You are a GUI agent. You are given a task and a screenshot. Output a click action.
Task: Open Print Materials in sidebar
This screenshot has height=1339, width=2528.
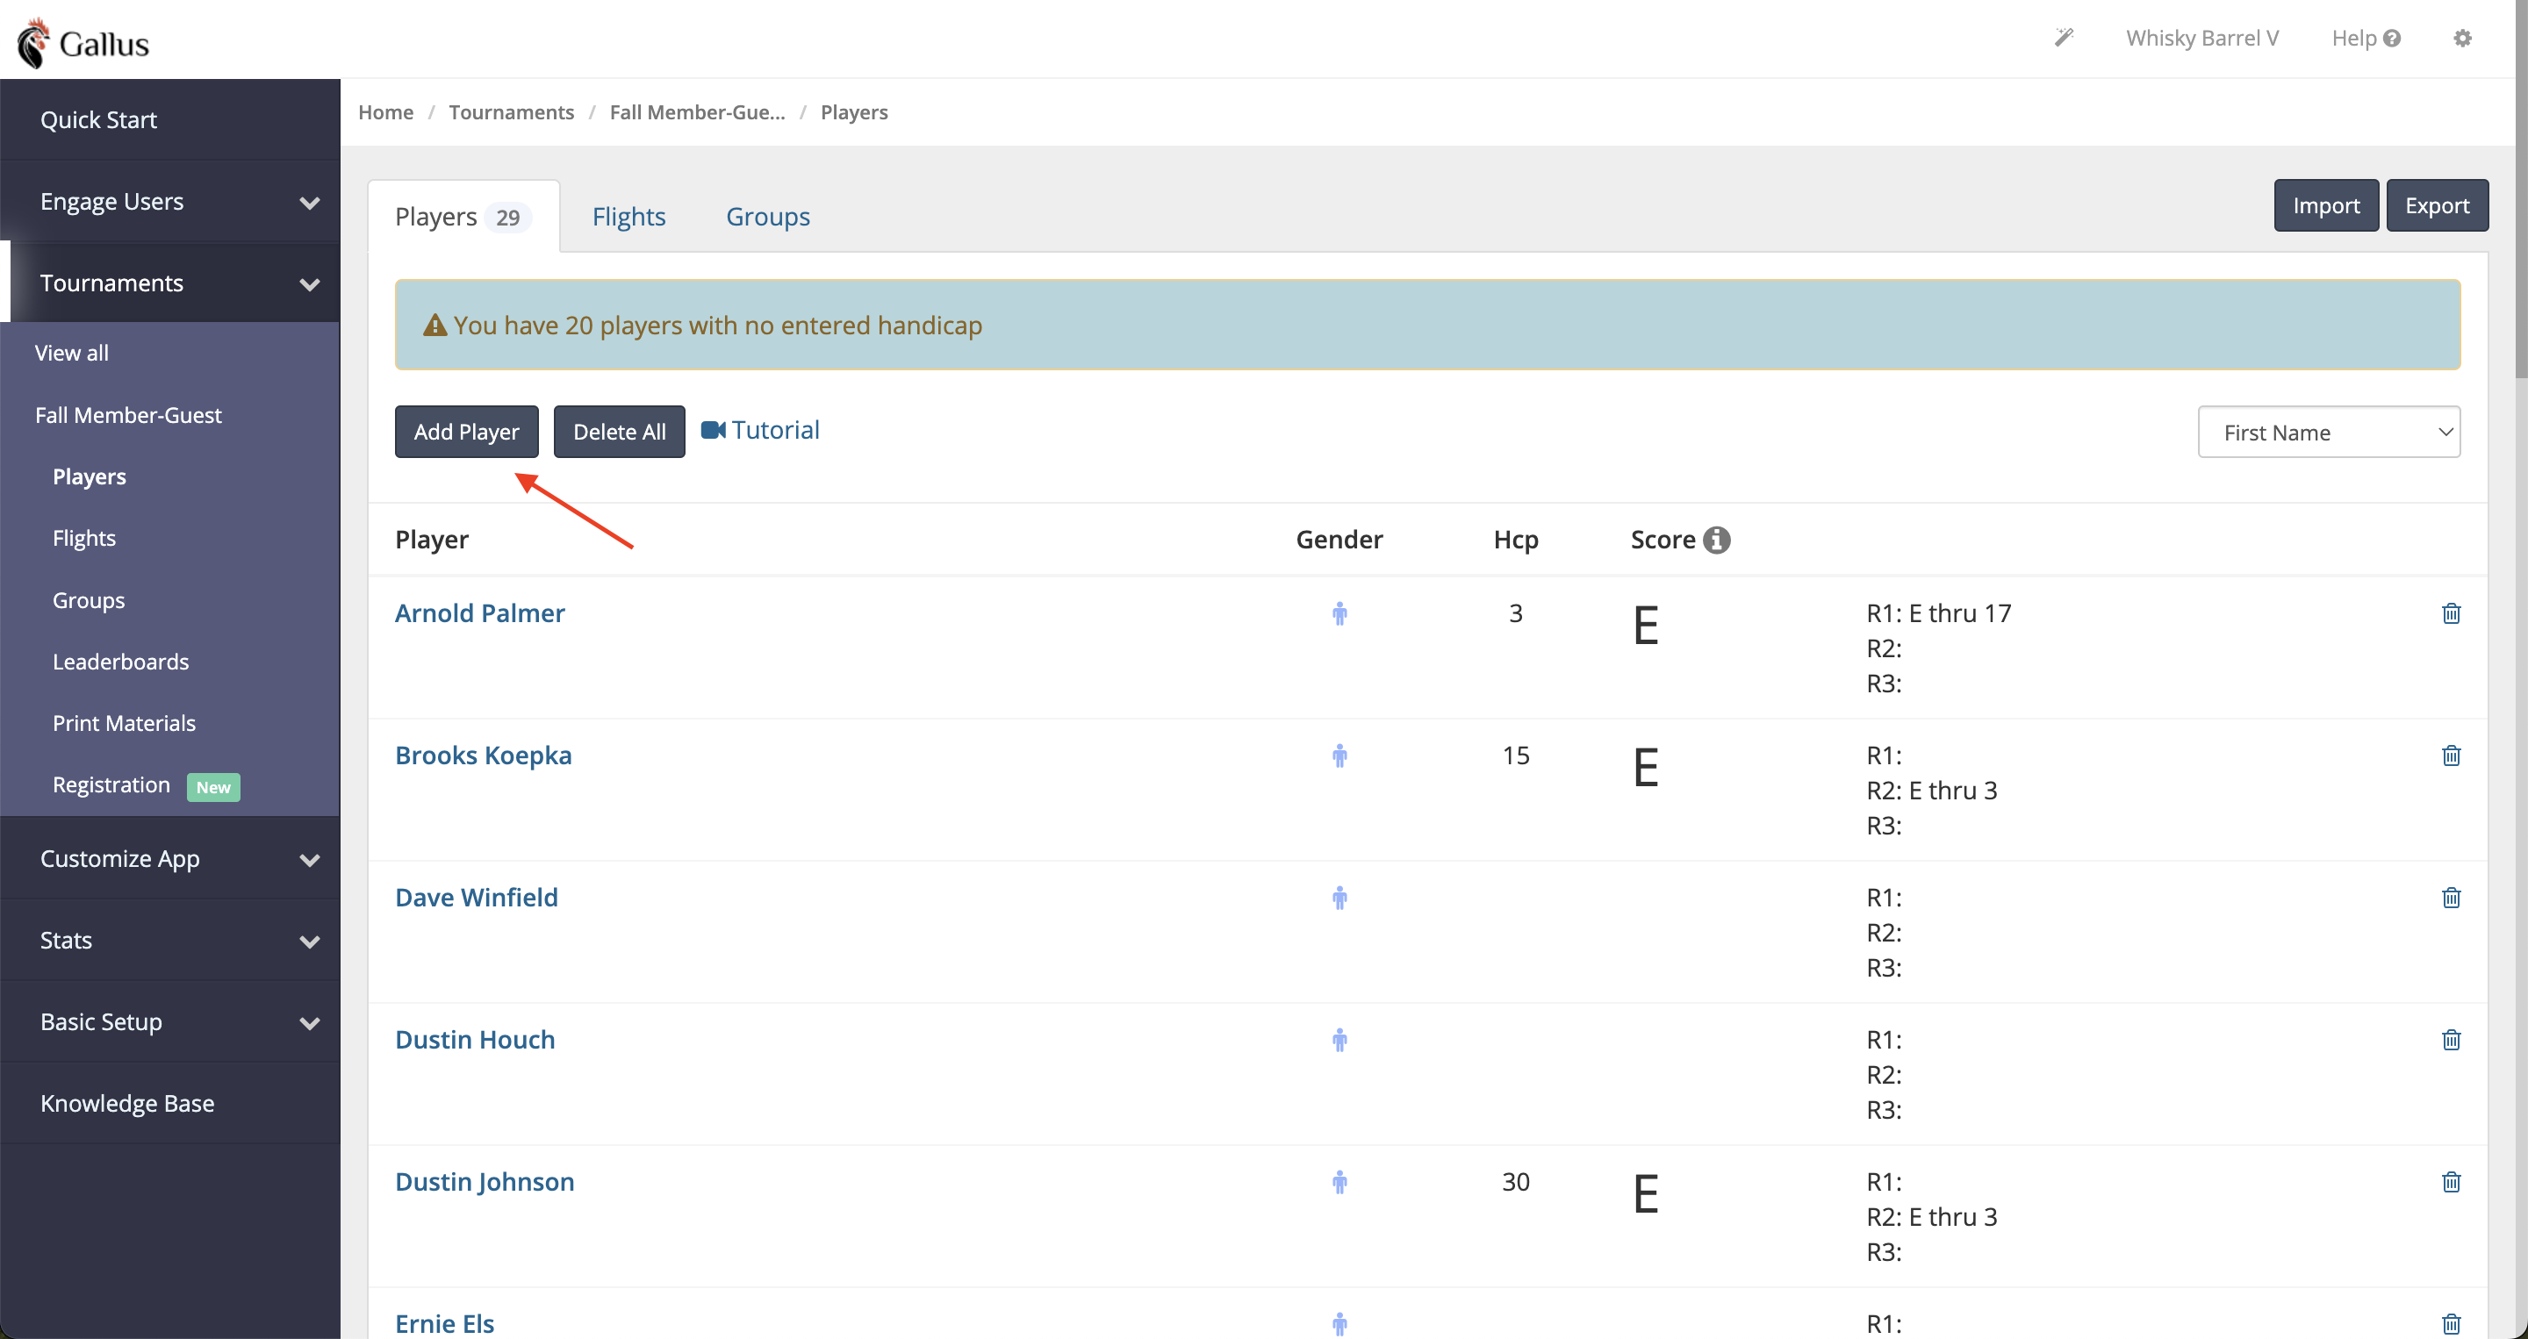[x=124, y=724]
